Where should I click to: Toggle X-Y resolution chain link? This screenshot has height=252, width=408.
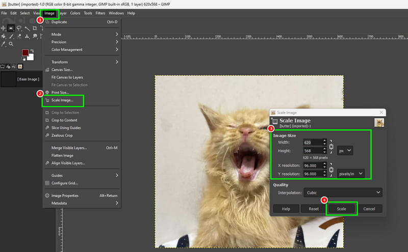[x=331, y=170]
